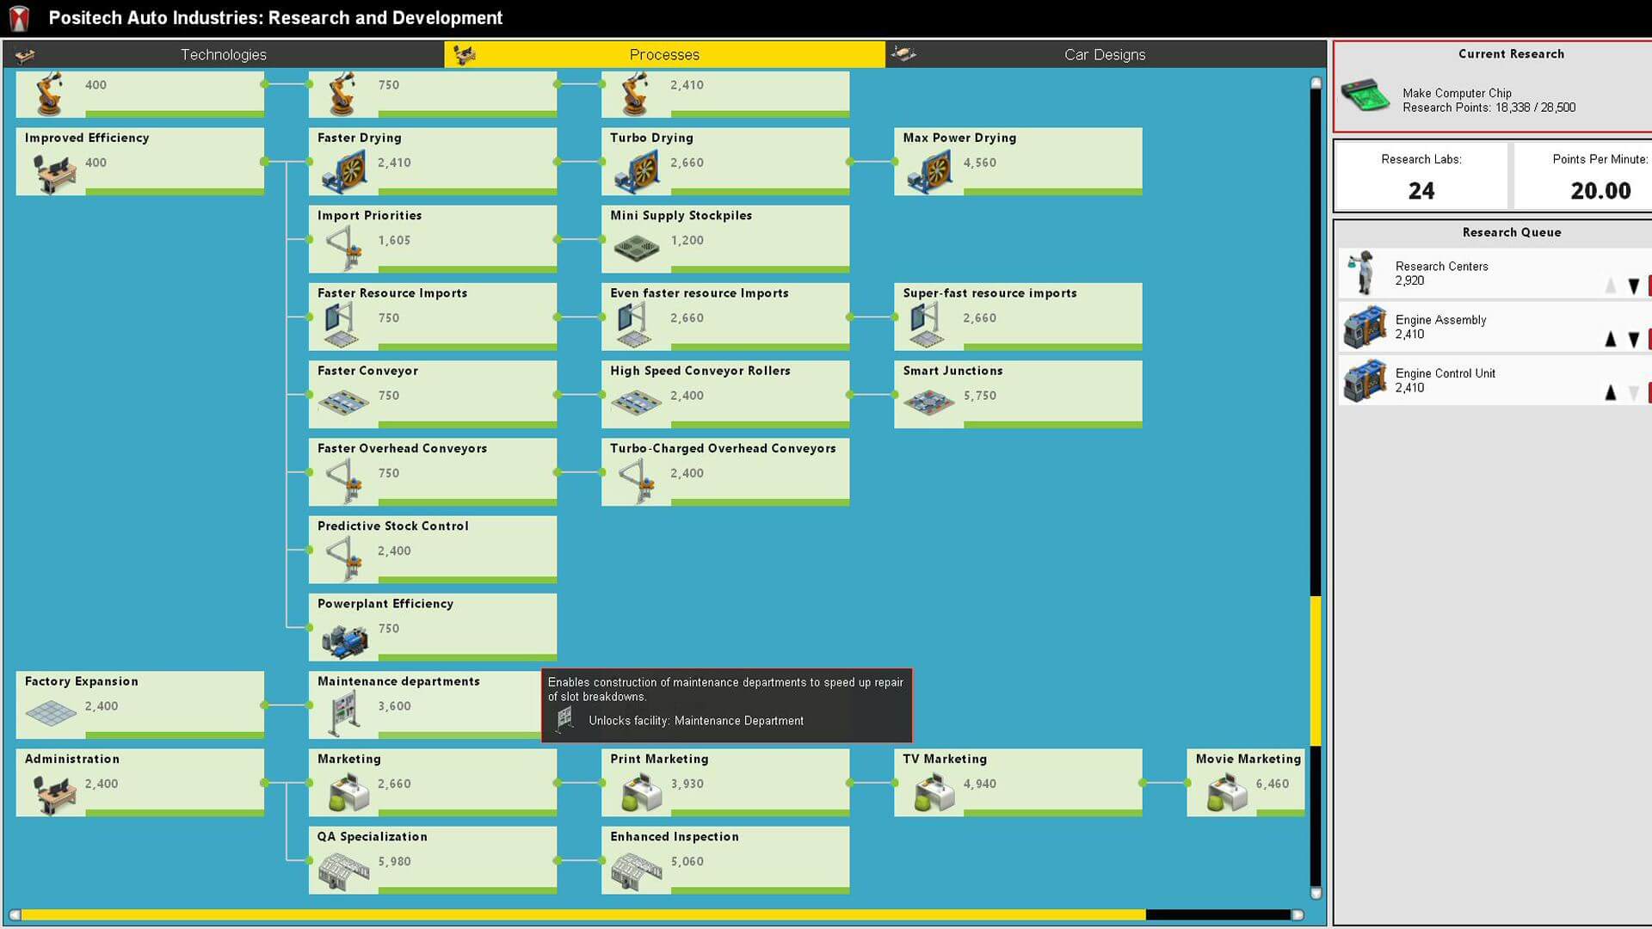Viewport: 1652px width, 929px height.
Task: Click the Research Centers scientist icon in queue
Action: coord(1363,274)
